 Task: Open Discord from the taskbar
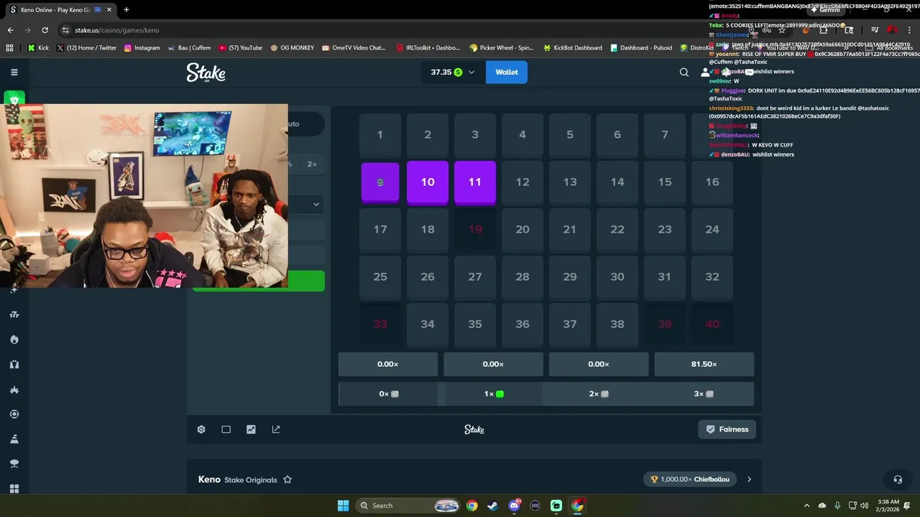coord(514,506)
